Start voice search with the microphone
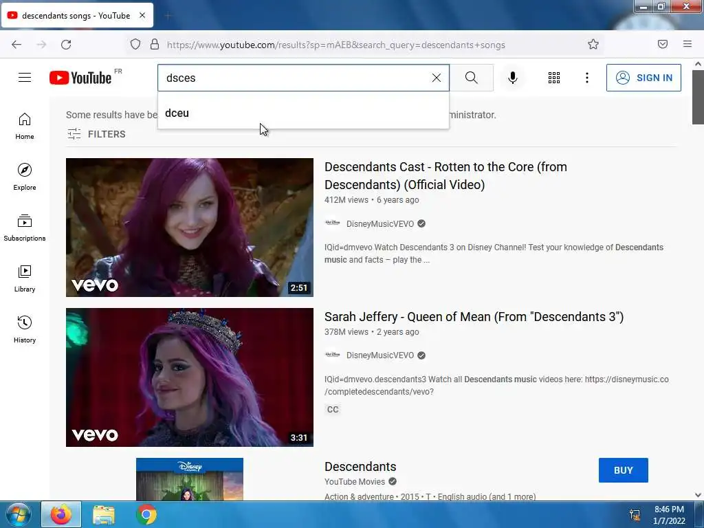This screenshot has width=704, height=528. (512, 78)
